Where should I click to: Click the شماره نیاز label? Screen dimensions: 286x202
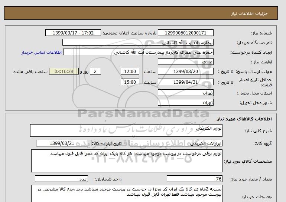click(x=261, y=33)
